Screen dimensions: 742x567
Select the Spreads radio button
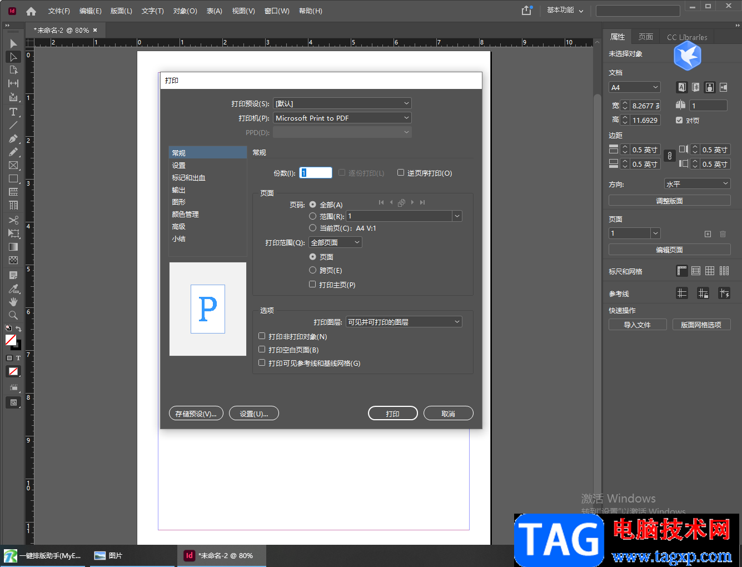click(x=313, y=270)
